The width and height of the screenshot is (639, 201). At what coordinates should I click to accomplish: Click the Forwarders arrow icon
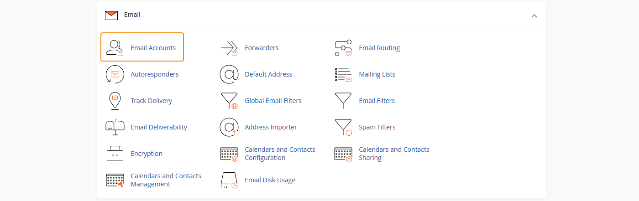click(229, 48)
